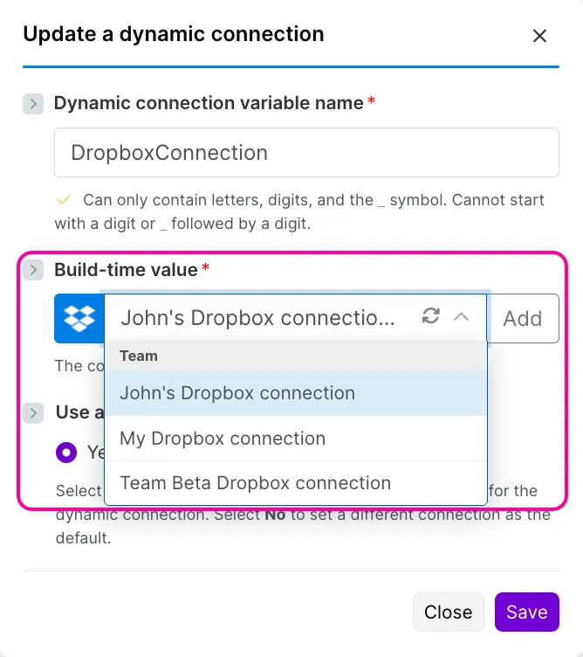Select John's Dropbox connection option
The height and width of the screenshot is (657, 583).
pyautogui.click(x=296, y=393)
